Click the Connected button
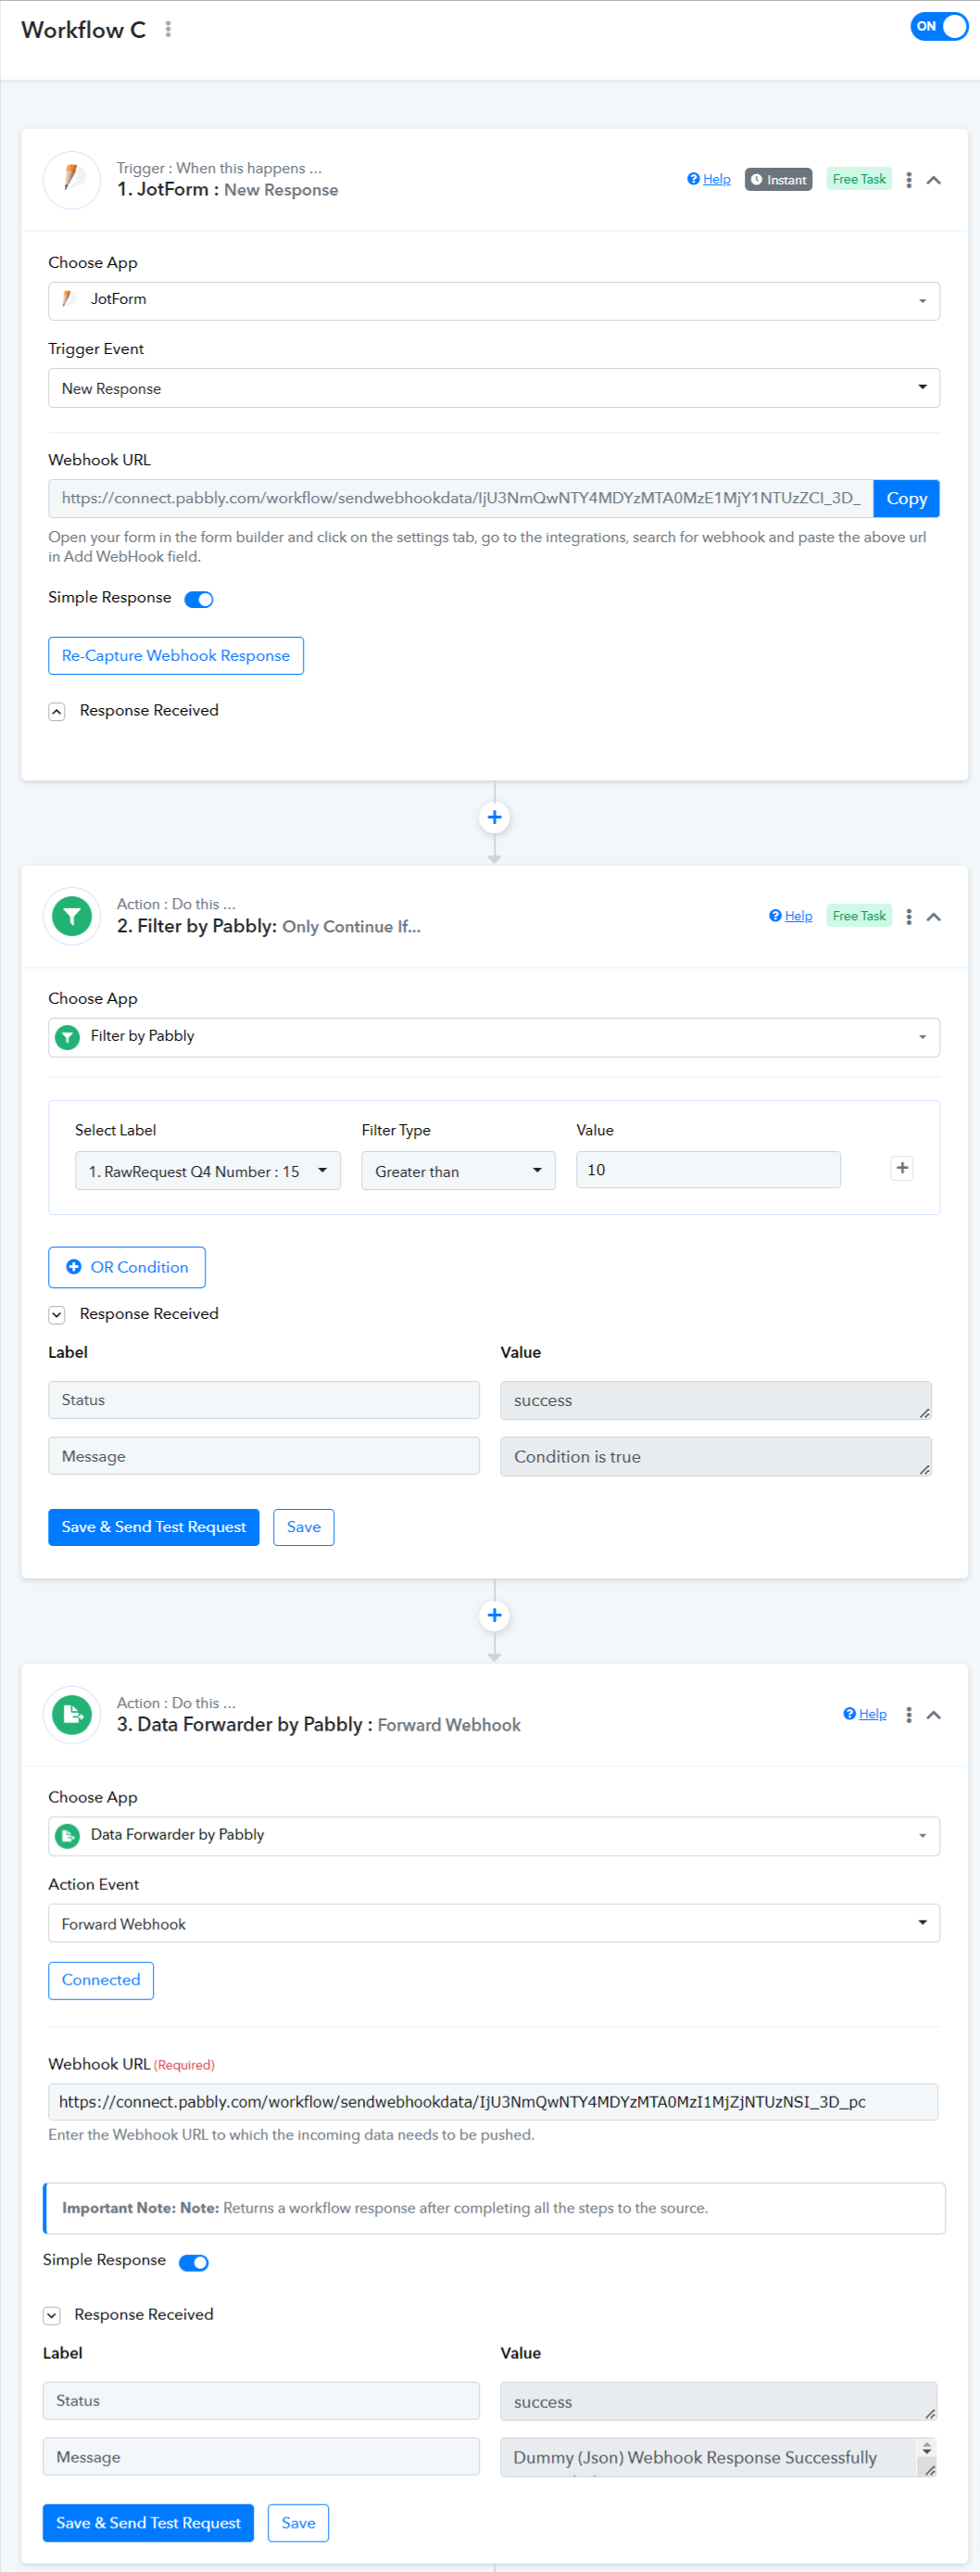980x2572 pixels. 101,1981
